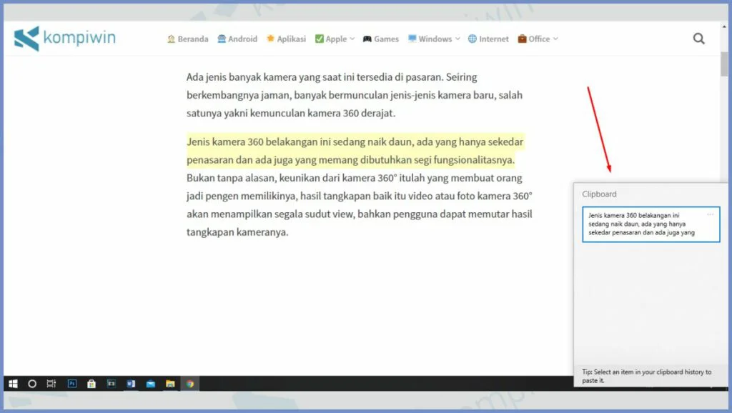Open the Mail app in taskbar

click(151, 384)
